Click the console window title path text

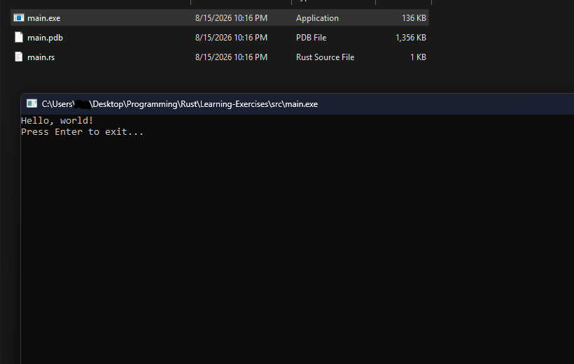(180, 104)
